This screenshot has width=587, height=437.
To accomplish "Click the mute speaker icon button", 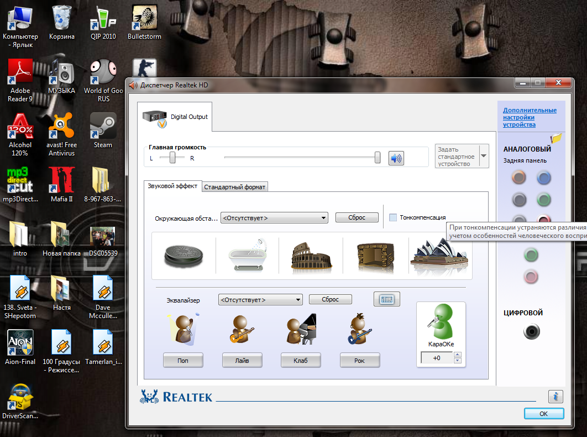I will 396,158.
